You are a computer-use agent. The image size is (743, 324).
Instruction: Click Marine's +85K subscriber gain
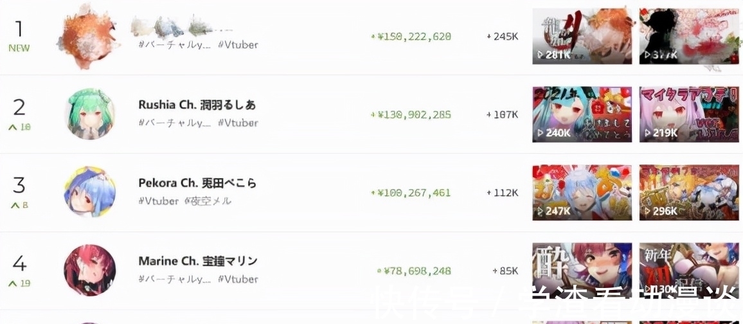505,271
